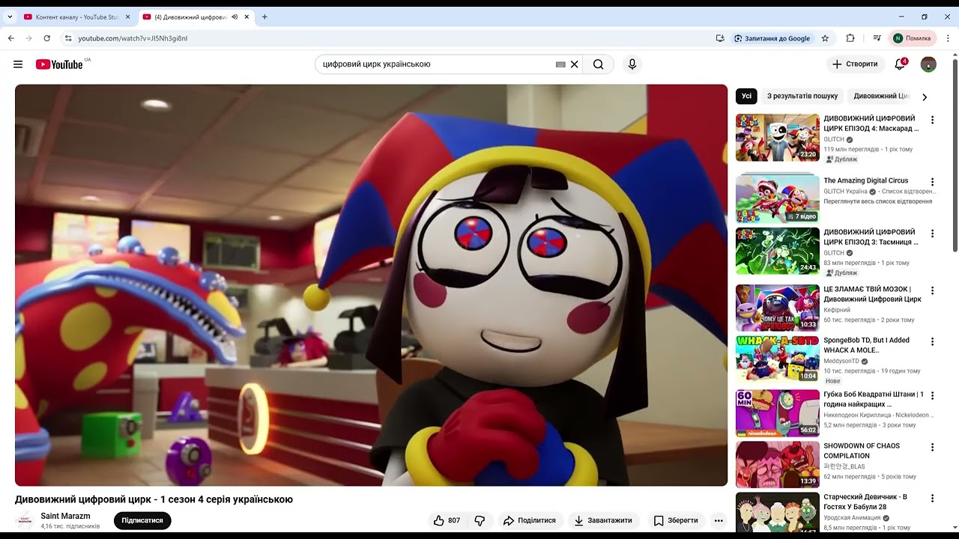
Task: Click the browser address bar URL
Action: click(x=133, y=38)
